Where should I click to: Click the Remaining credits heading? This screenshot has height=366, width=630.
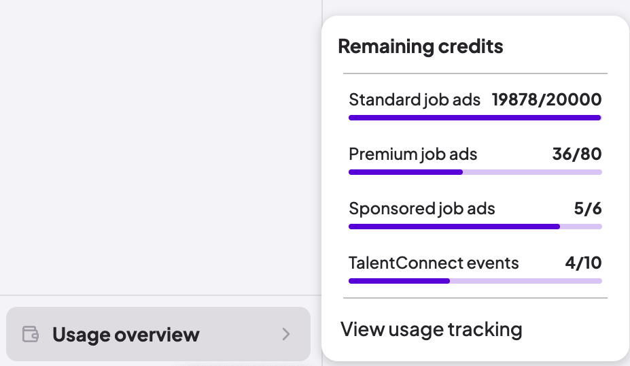pyautogui.click(x=420, y=46)
